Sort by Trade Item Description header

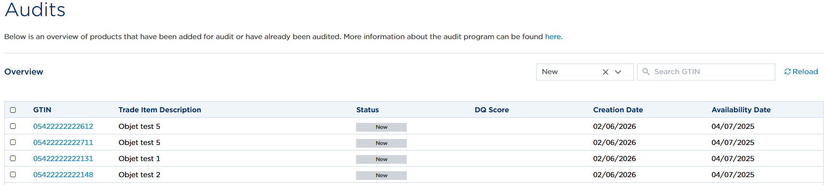coord(160,110)
